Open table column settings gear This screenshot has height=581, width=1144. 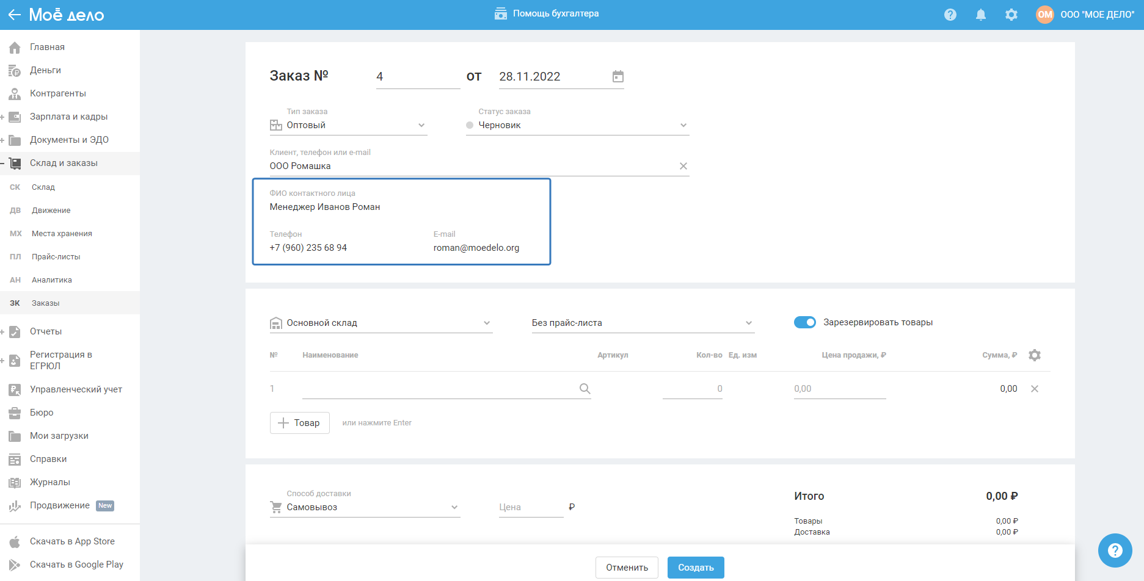[x=1034, y=355]
